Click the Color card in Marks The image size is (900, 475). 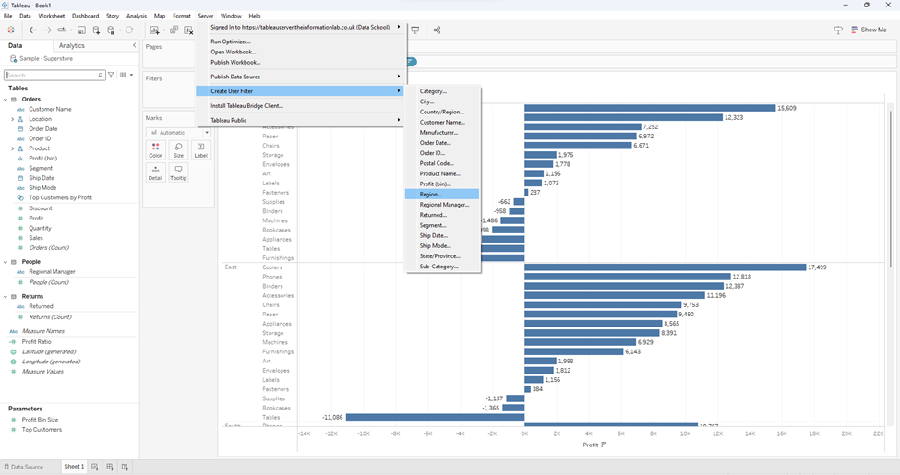point(156,150)
